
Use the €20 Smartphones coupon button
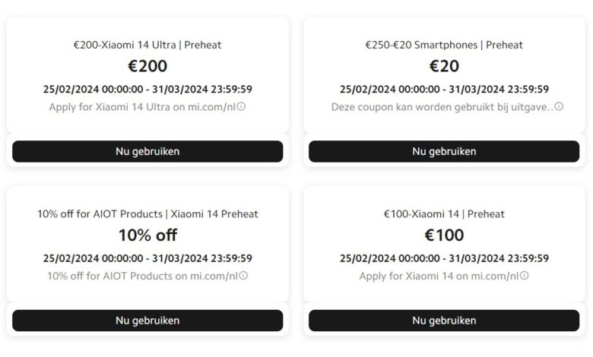click(x=444, y=151)
